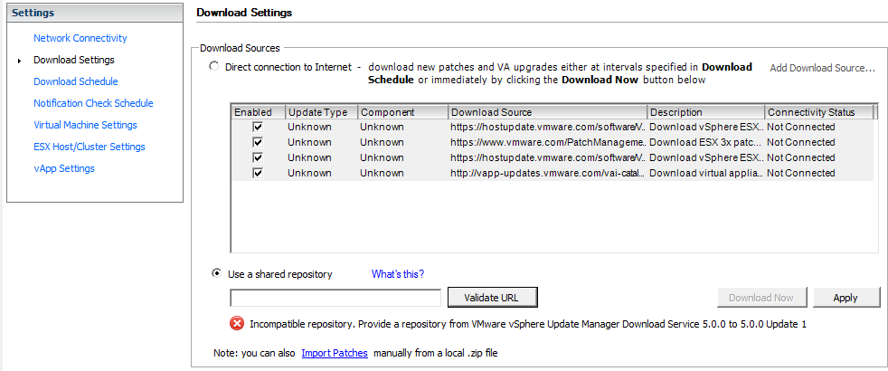This screenshot has height=371, width=888.
Task: Open the What's this? help link
Action: pos(398,274)
